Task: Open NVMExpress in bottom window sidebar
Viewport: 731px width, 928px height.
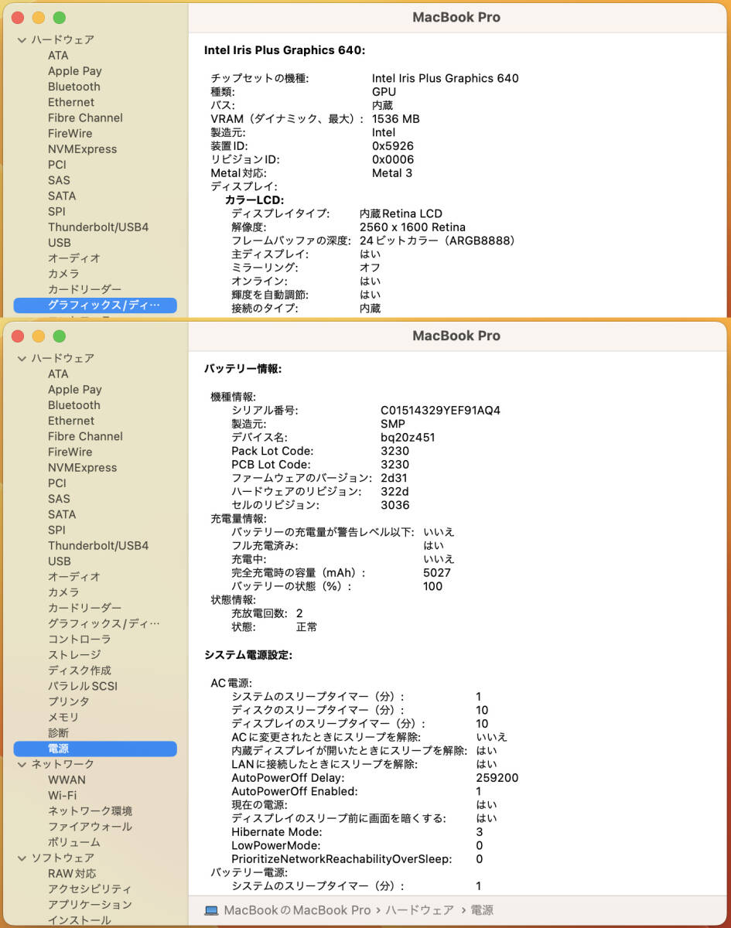Action: [x=83, y=468]
